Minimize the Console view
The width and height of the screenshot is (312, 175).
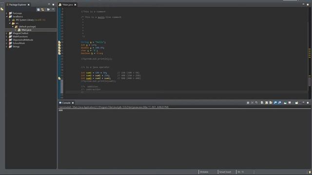(303, 103)
